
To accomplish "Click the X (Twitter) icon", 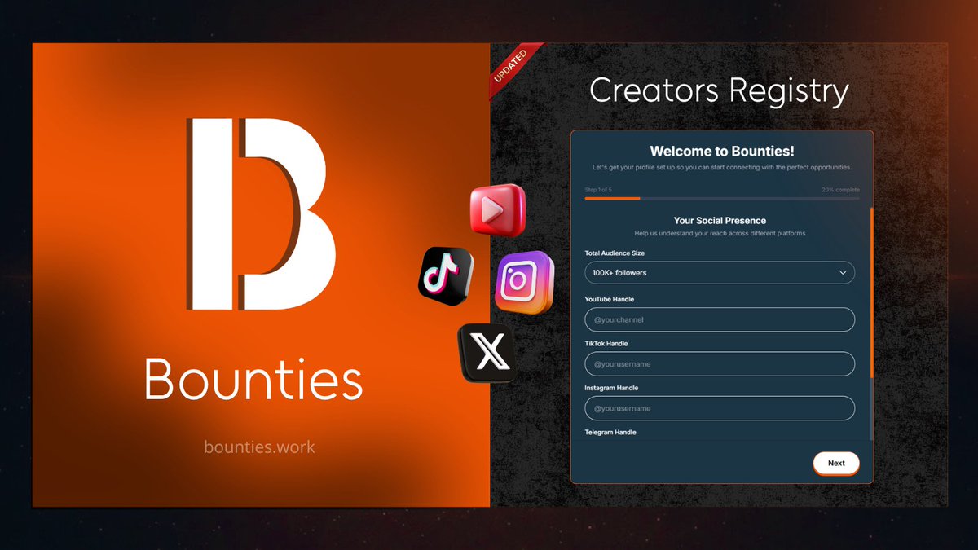I will click(489, 352).
